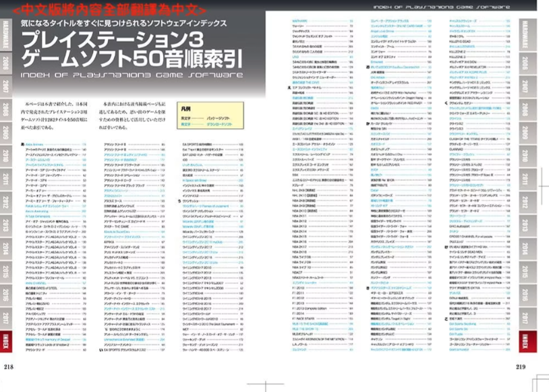
Task: Click index entry NBA 2K13
Action: tap(299, 226)
